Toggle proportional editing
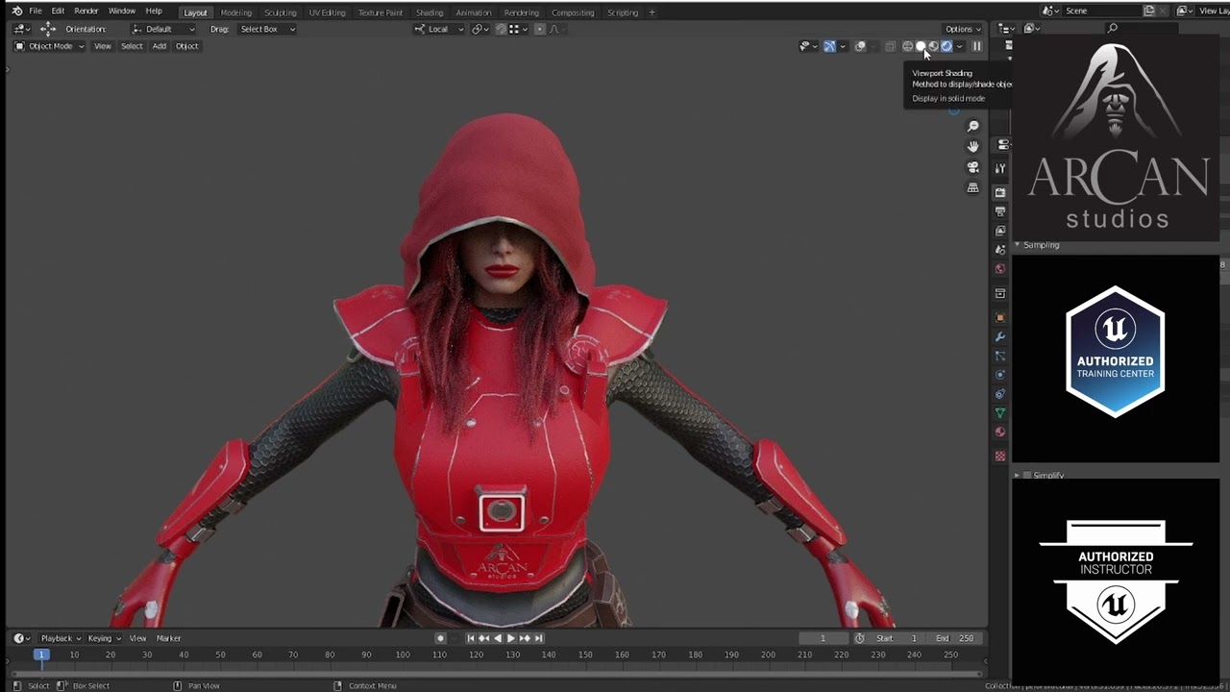 tap(539, 29)
